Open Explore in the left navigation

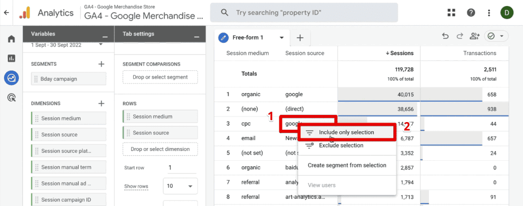click(x=11, y=78)
